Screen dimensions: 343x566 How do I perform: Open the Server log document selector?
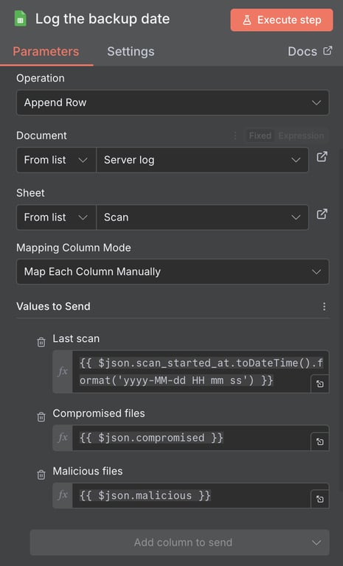tap(202, 160)
